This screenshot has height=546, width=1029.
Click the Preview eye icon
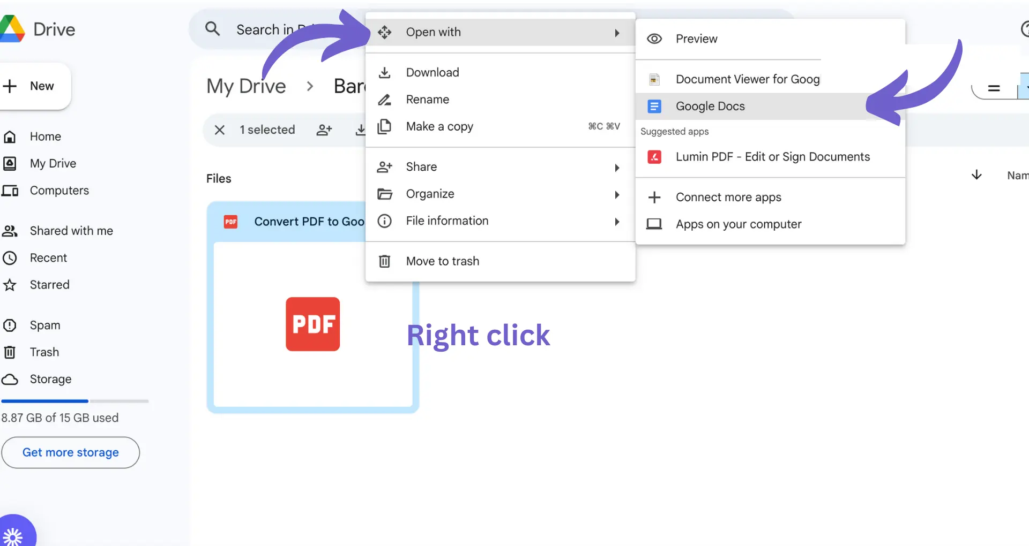point(654,39)
